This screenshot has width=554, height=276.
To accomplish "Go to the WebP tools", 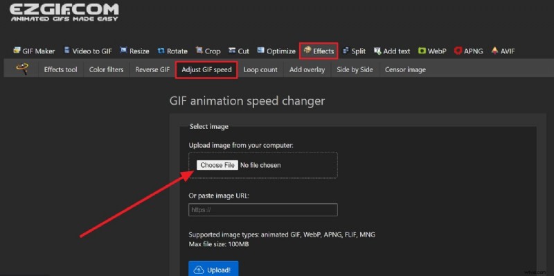I will 432,51.
